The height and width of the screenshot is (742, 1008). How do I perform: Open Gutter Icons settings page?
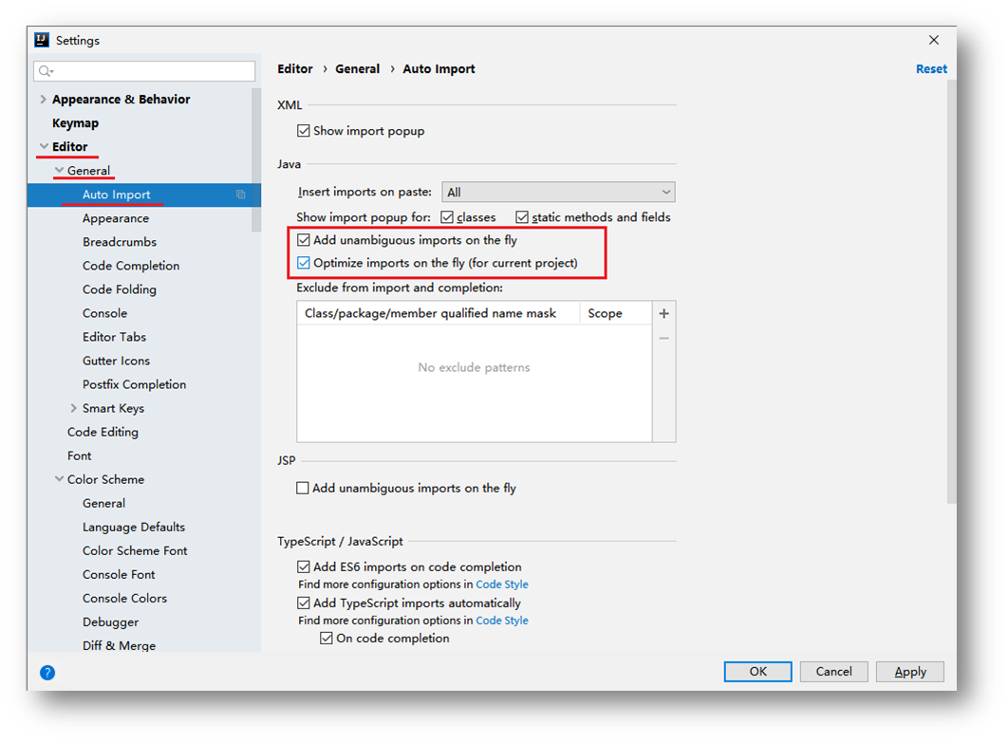point(117,362)
